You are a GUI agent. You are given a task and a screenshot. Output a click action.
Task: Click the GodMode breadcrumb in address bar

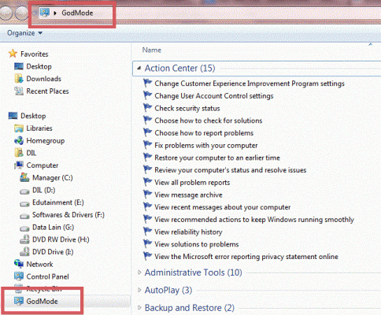tap(77, 13)
